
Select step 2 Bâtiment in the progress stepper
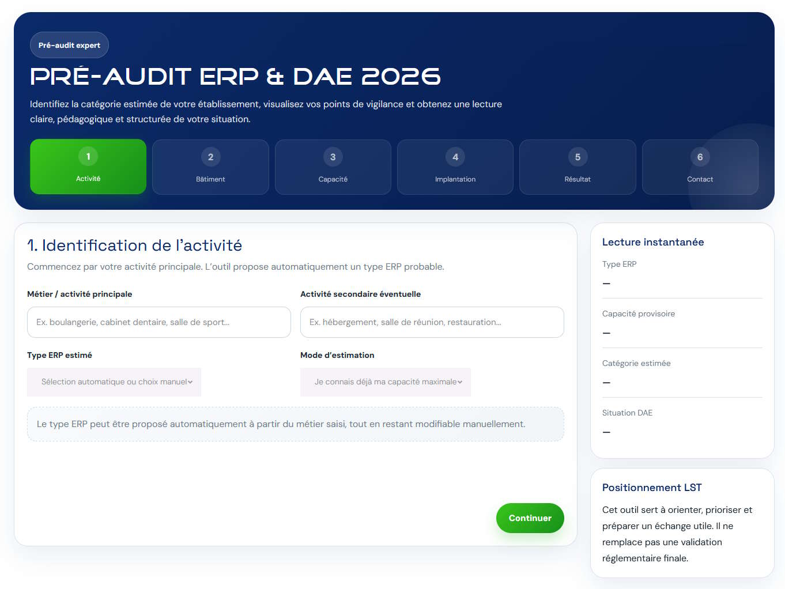coord(210,167)
